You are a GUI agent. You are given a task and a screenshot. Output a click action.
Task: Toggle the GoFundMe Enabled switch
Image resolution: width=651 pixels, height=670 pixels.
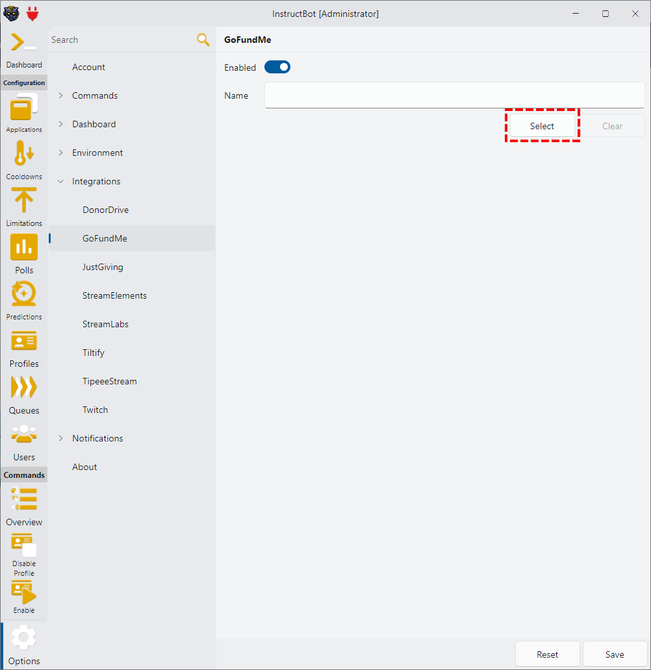[277, 67]
